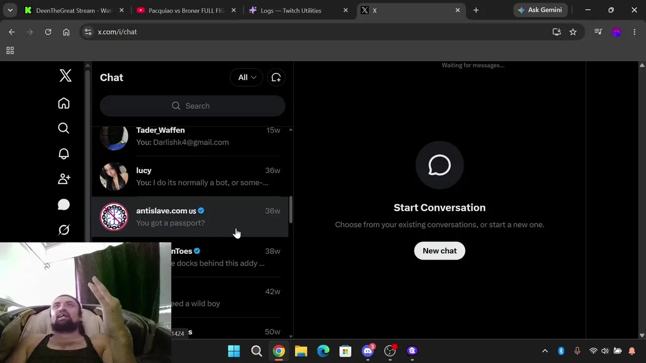Open Discord from the taskbar
Image resolution: width=646 pixels, height=363 pixels.
(x=368, y=351)
